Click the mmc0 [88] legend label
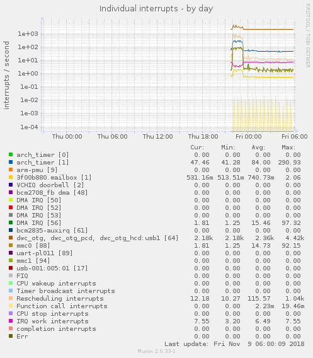 (33, 245)
